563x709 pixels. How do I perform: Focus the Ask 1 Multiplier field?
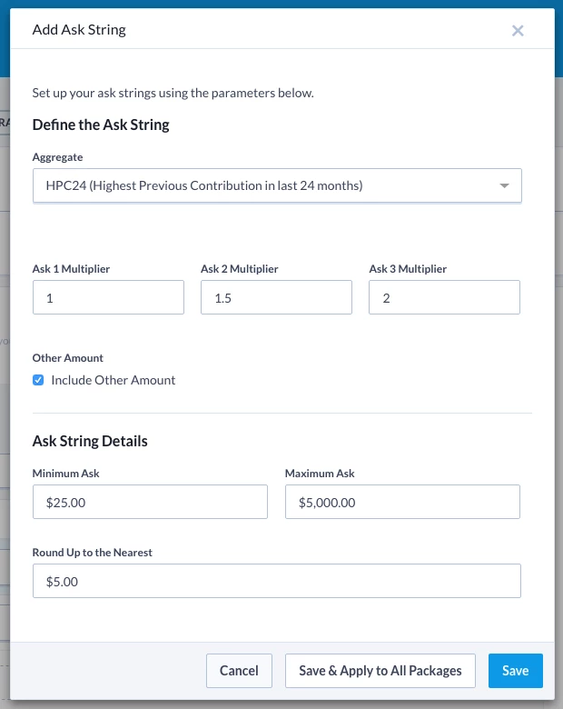[108, 298]
